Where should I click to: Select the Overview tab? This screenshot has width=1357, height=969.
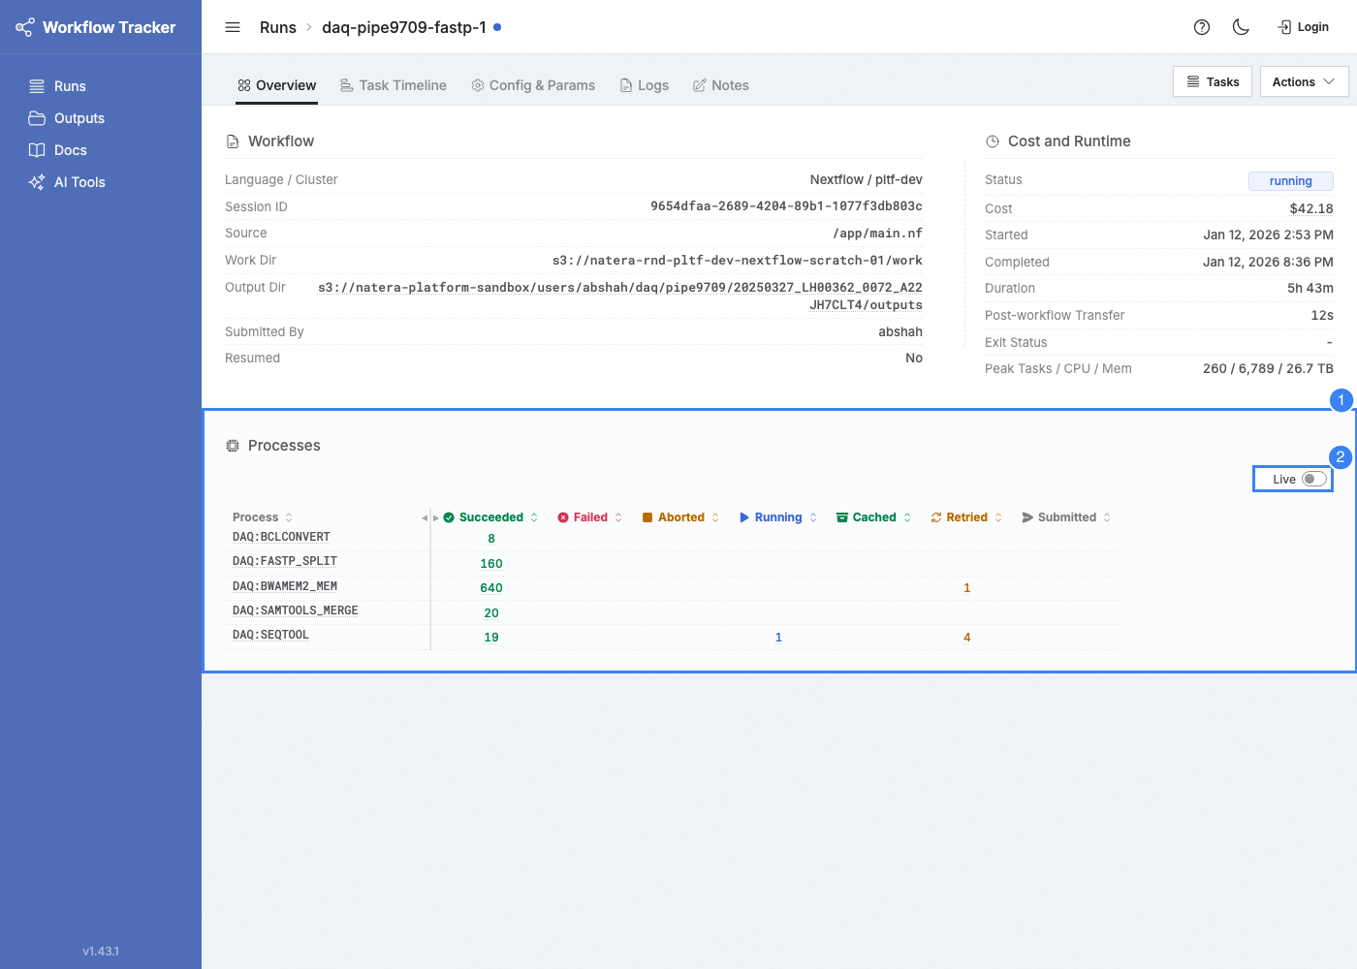(x=277, y=85)
